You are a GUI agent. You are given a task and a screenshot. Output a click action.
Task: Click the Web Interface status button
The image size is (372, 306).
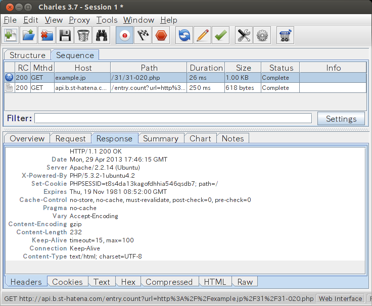340,298
